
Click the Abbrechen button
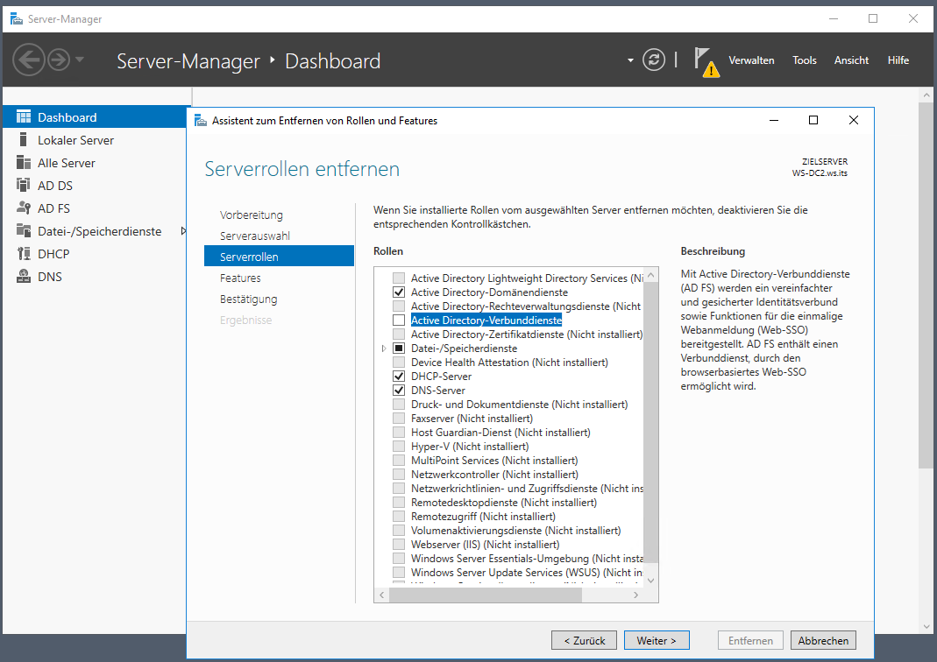(823, 640)
